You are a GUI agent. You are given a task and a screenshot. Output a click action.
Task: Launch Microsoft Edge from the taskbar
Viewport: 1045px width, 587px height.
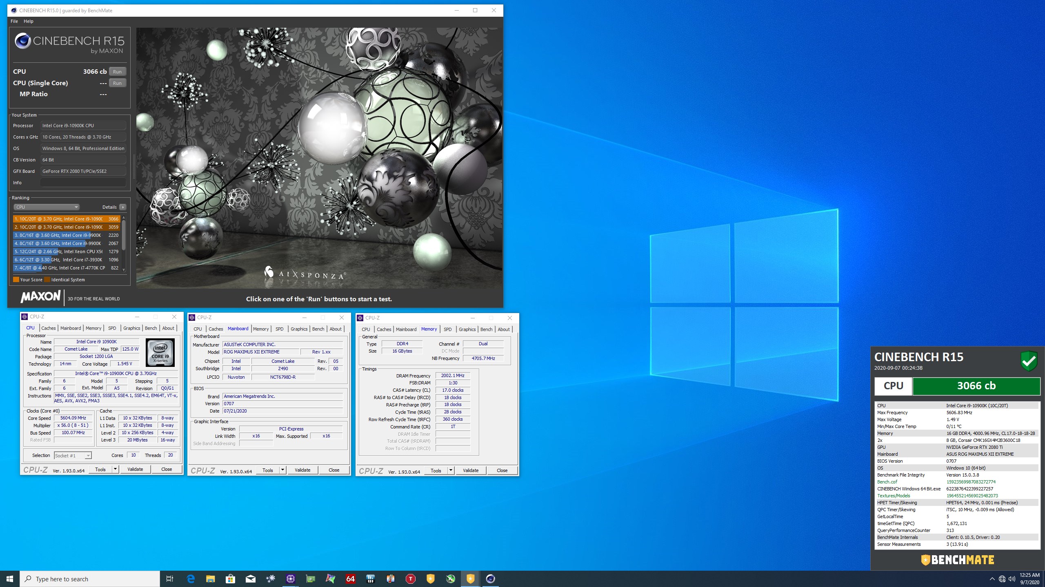[191, 579]
